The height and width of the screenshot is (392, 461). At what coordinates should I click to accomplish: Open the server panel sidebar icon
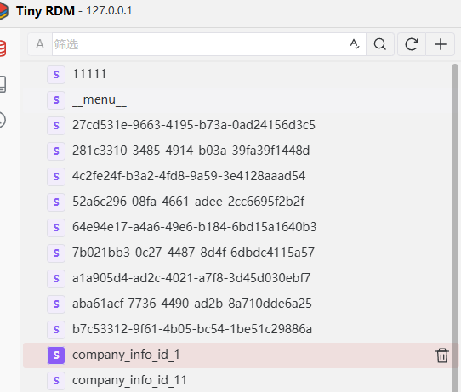pos(3,84)
